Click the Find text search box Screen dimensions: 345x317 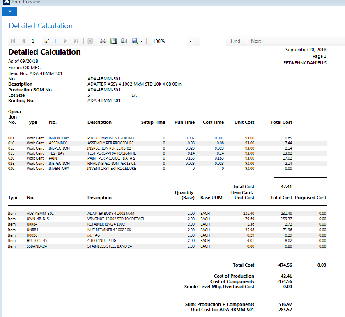213,41
